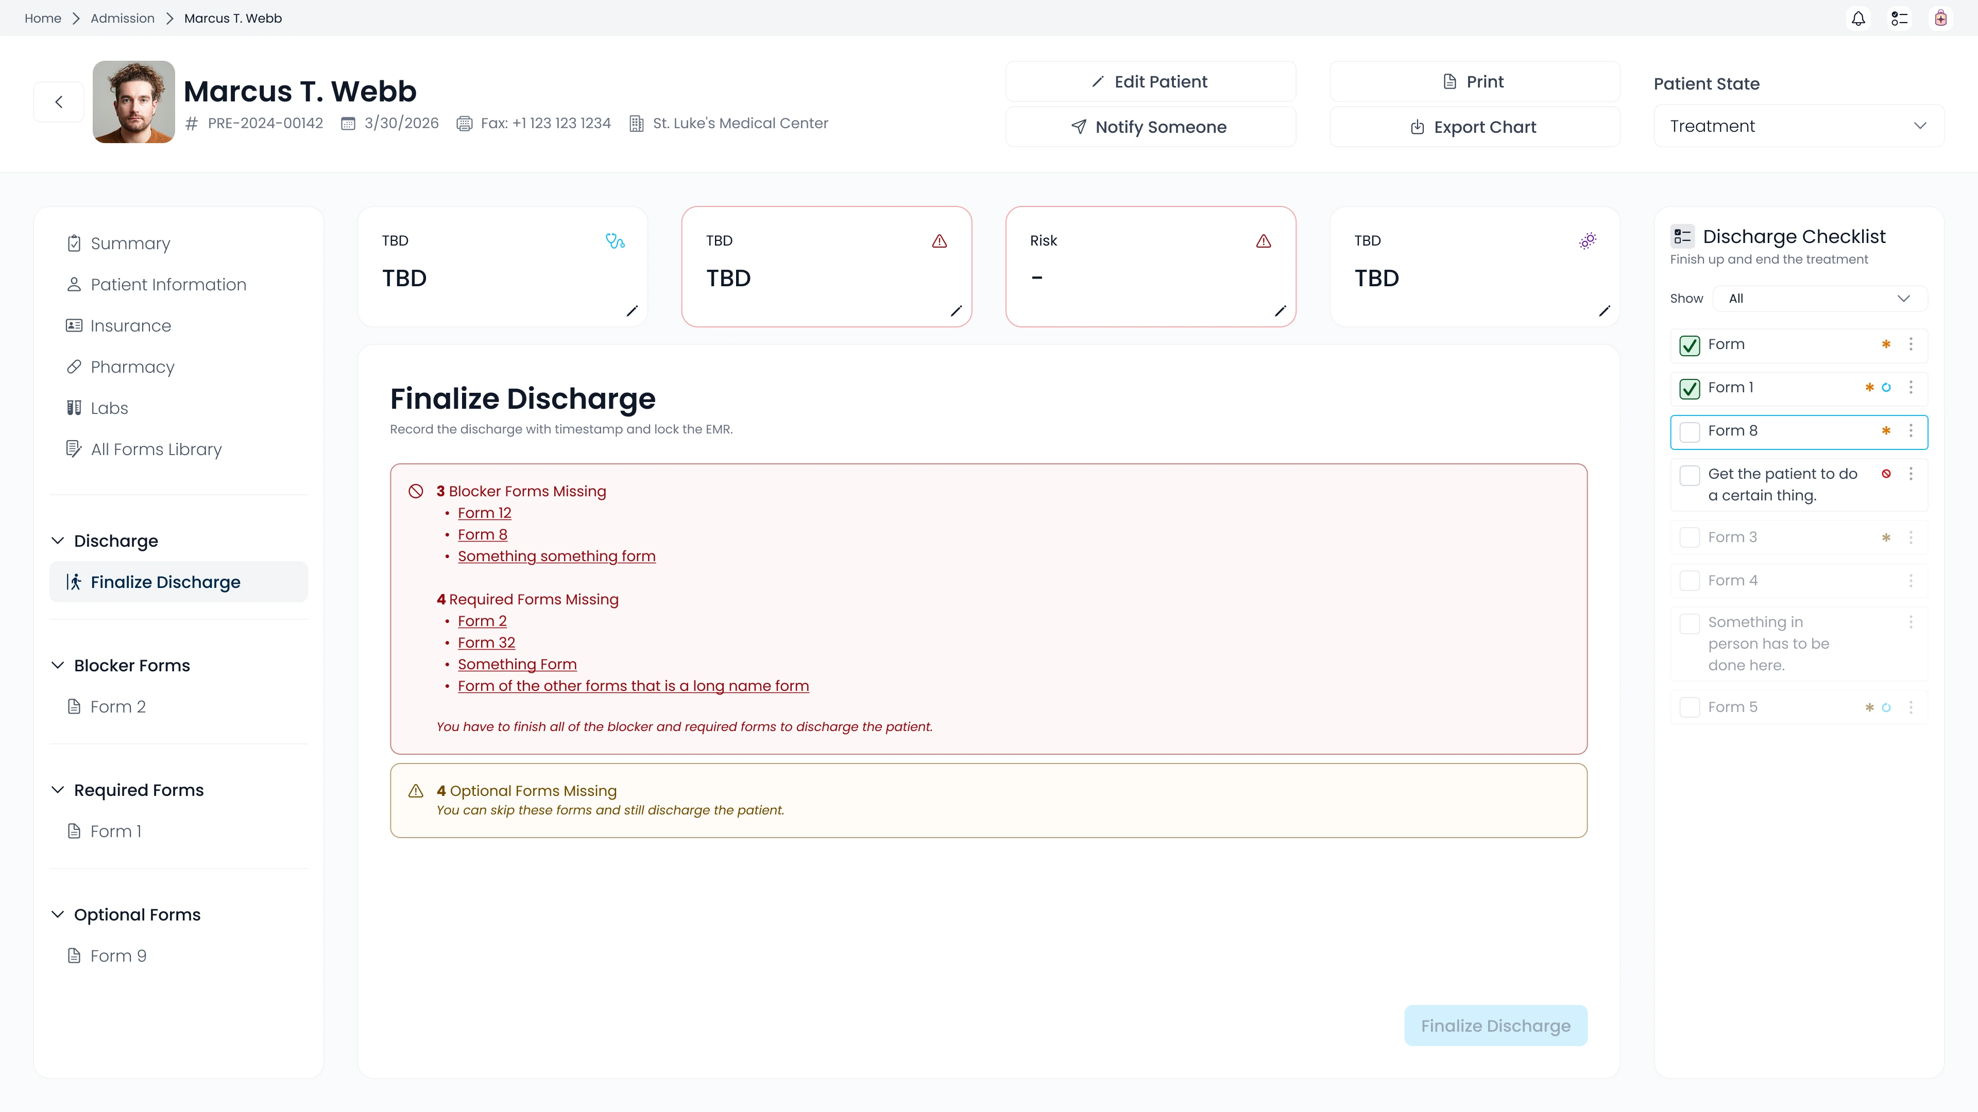
Task: Open the Show All filter dropdown
Action: [x=1820, y=299]
